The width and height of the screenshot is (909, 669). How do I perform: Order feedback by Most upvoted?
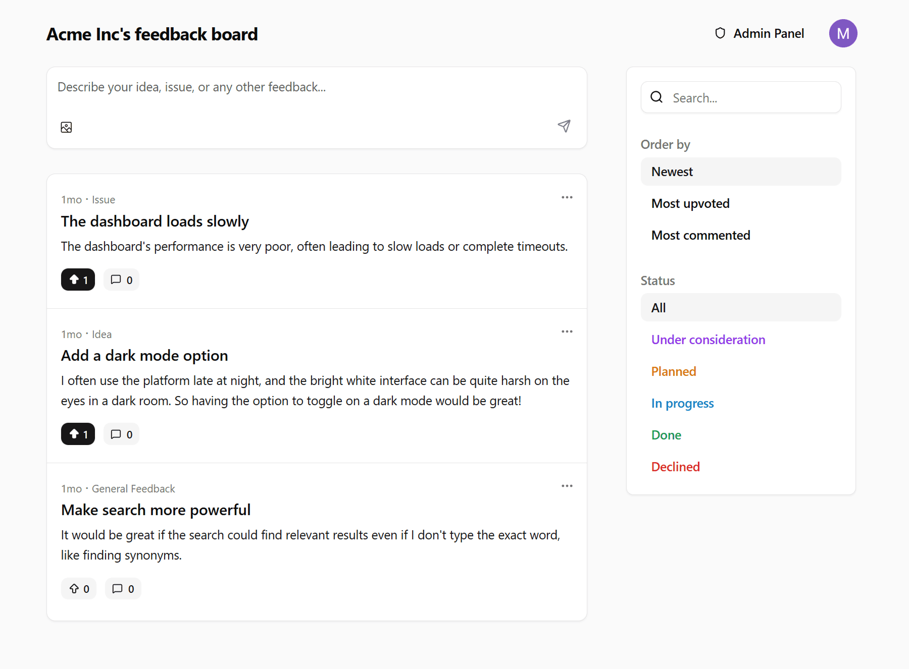pyautogui.click(x=690, y=203)
